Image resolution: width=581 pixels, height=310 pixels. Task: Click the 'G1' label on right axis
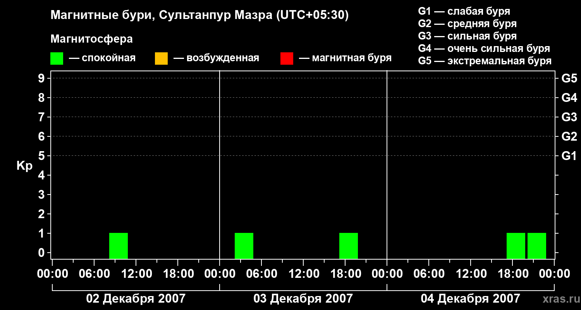[x=569, y=156]
